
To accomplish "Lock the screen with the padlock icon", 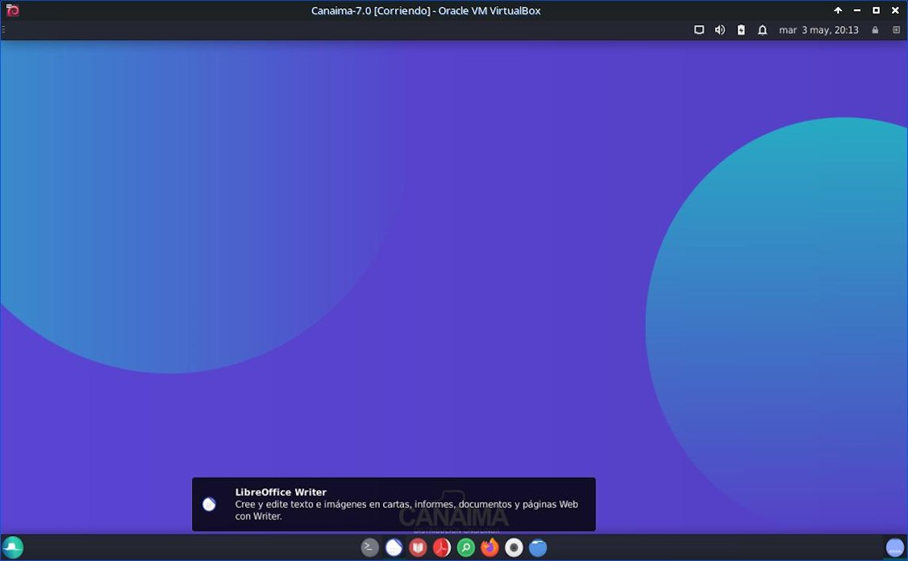I will (875, 30).
